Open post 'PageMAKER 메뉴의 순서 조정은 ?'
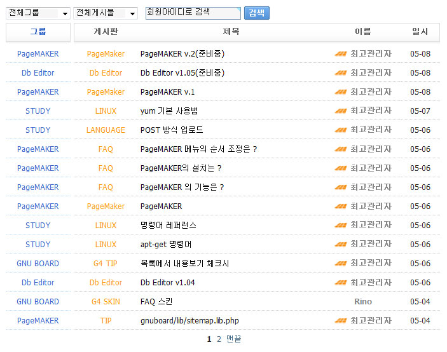Image resolution: width=447 pixels, height=352 pixels. tap(198, 149)
